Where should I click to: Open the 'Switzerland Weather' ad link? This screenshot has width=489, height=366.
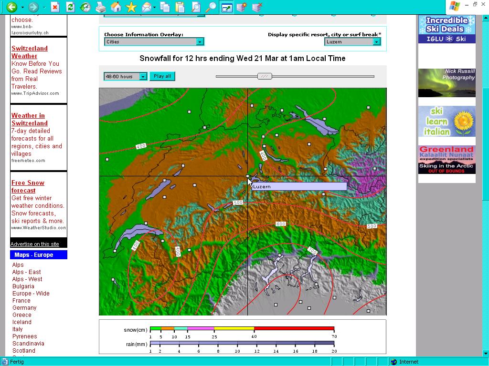click(29, 52)
